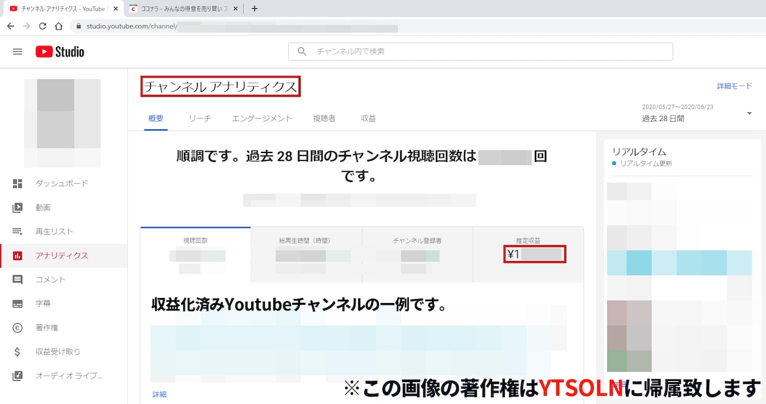Screen dimensions: 766x404
Task: Go back with the browser back arrow
Action: [x=10, y=26]
